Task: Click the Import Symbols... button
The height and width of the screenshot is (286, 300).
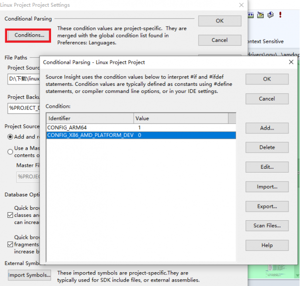Action: [30, 275]
